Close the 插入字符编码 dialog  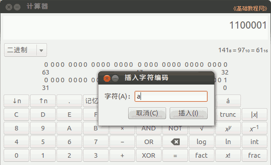[x=107, y=78]
